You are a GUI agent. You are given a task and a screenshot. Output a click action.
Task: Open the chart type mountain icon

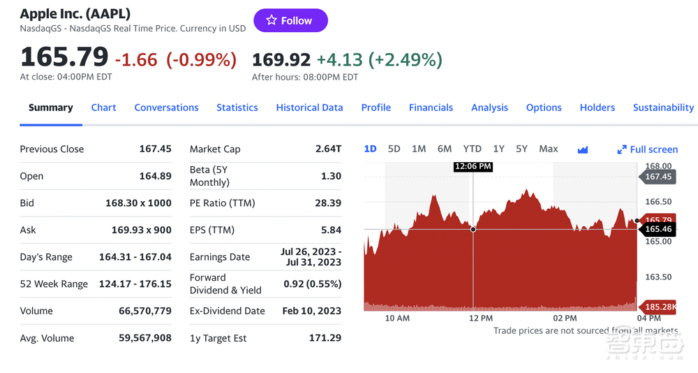tap(583, 149)
